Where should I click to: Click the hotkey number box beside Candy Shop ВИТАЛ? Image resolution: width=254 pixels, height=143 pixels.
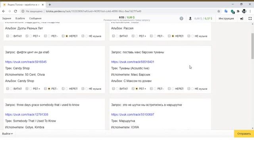coord(8,89)
